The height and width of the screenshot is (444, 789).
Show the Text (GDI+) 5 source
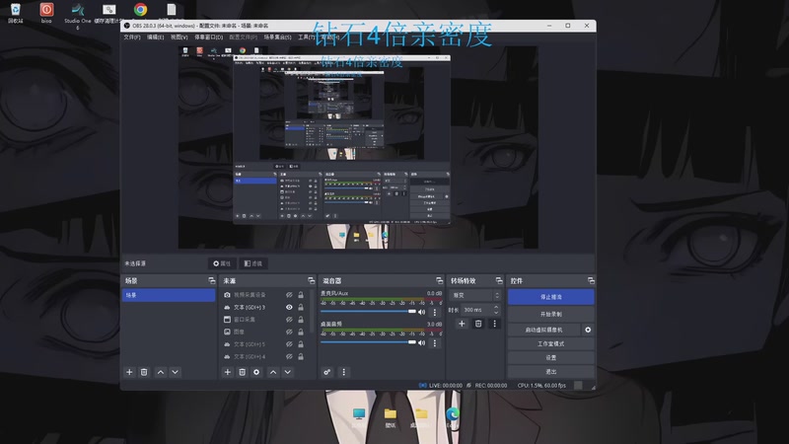(x=289, y=344)
